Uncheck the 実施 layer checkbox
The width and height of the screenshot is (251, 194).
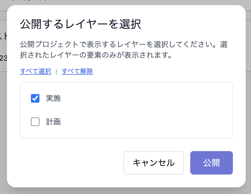coord(35,99)
